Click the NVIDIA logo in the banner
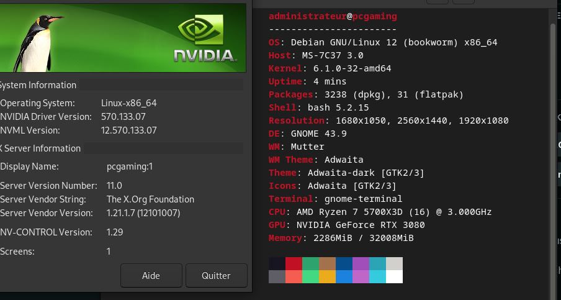The image size is (561, 300). (205, 39)
